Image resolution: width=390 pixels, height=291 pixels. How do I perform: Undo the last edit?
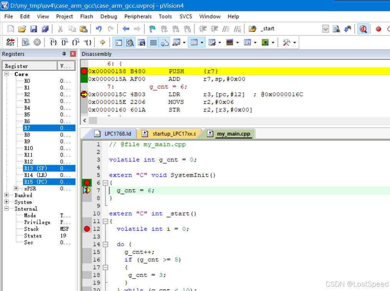tap(99, 29)
